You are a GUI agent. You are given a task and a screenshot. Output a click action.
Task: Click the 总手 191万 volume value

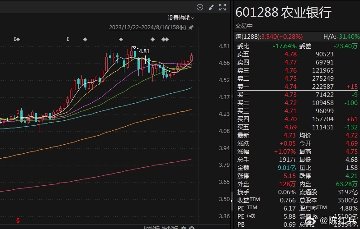click(287, 160)
